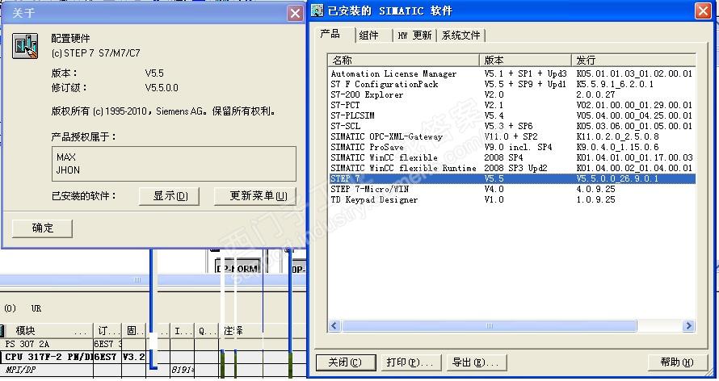Open the 系统文件 tab

460,36
